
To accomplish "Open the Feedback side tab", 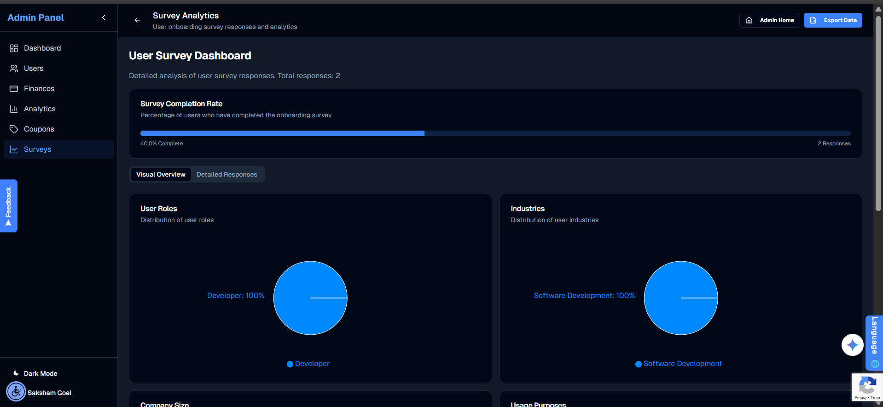I will click(8, 206).
